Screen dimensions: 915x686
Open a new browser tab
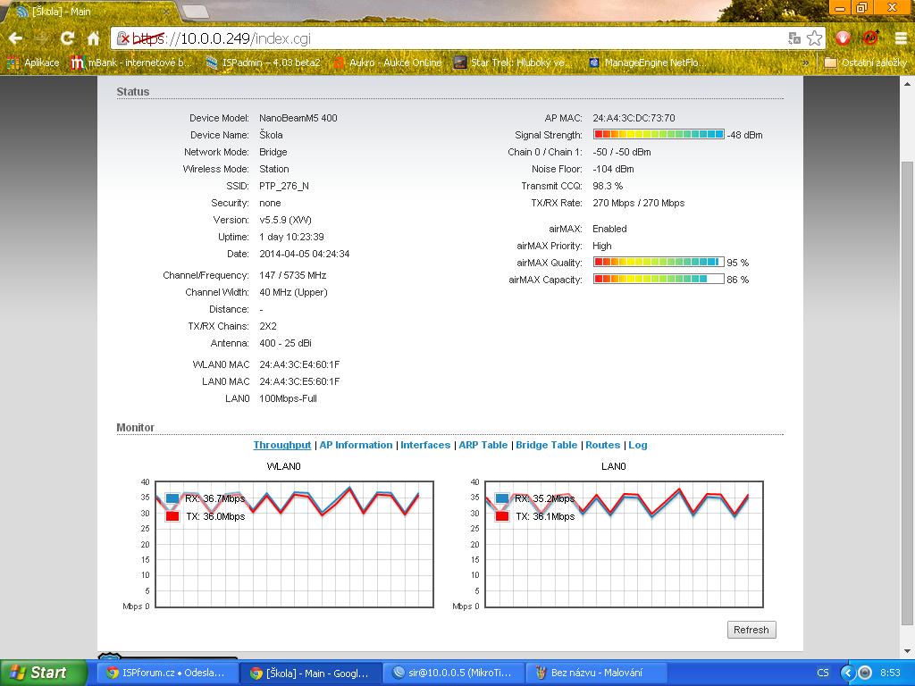(196, 12)
